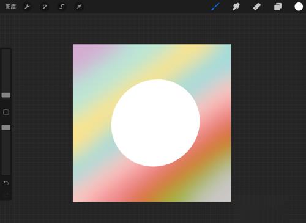Select the Brush tool
The width and height of the screenshot is (306, 223).
tap(215, 7)
